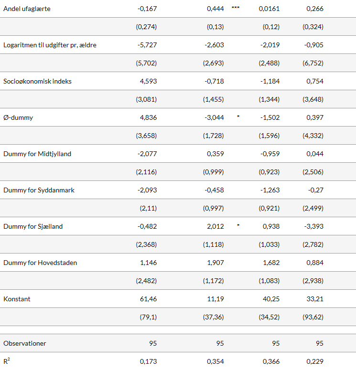This screenshot has width=356, height=370.
Task: Select the 1,907 Hovedstaden coefficient
Action: coord(215,263)
